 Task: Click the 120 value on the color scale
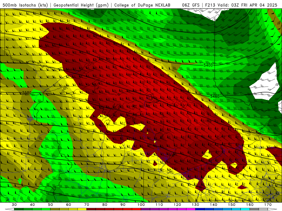pos(177,205)
